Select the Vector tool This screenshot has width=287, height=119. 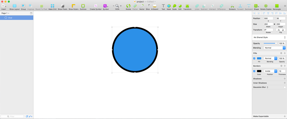pos(142,6)
